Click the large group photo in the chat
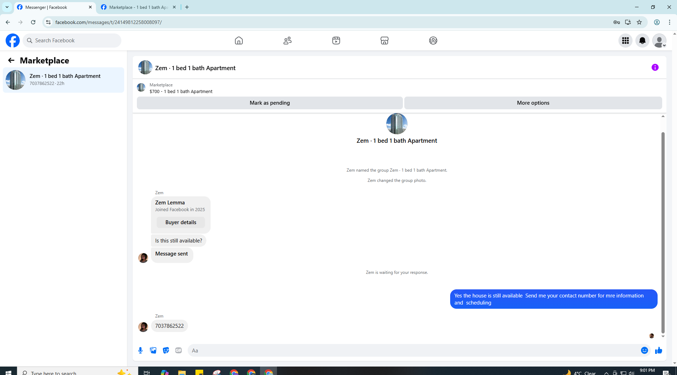The image size is (677, 375). click(397, 124)
